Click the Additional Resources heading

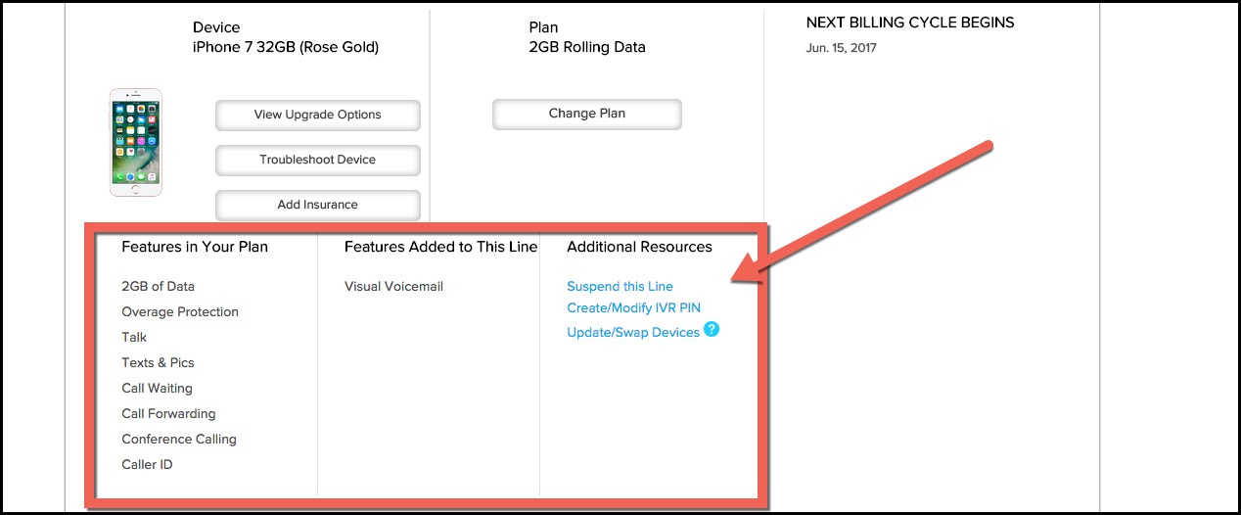click(639, 247)
